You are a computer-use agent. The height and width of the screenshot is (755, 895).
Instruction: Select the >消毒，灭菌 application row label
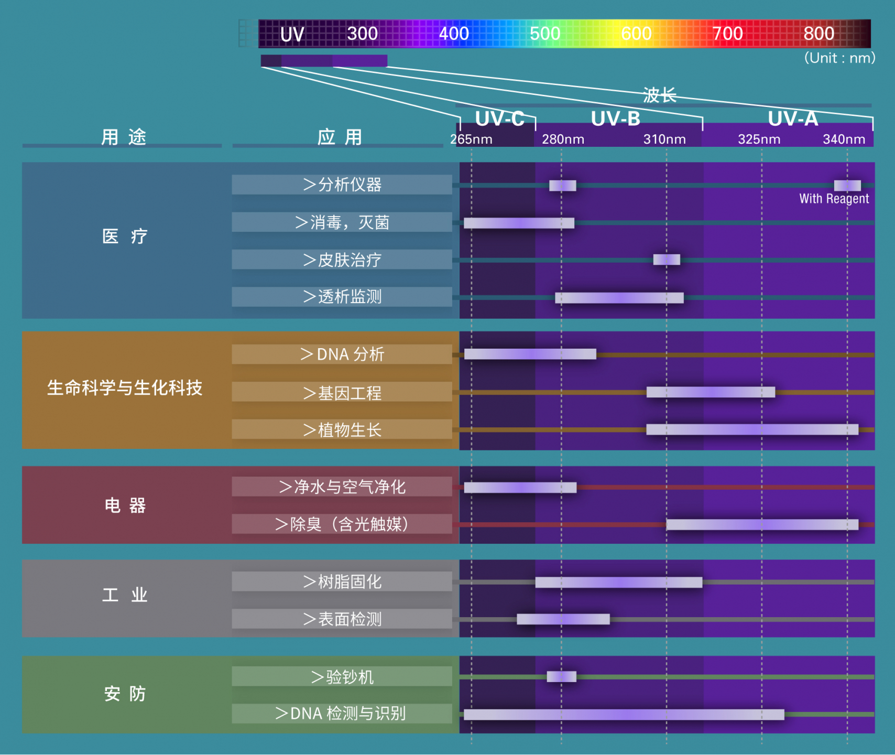click(x=342, y=222)
